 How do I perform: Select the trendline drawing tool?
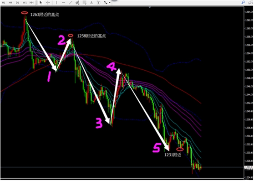pyautogui.click(x=71, y=3)
